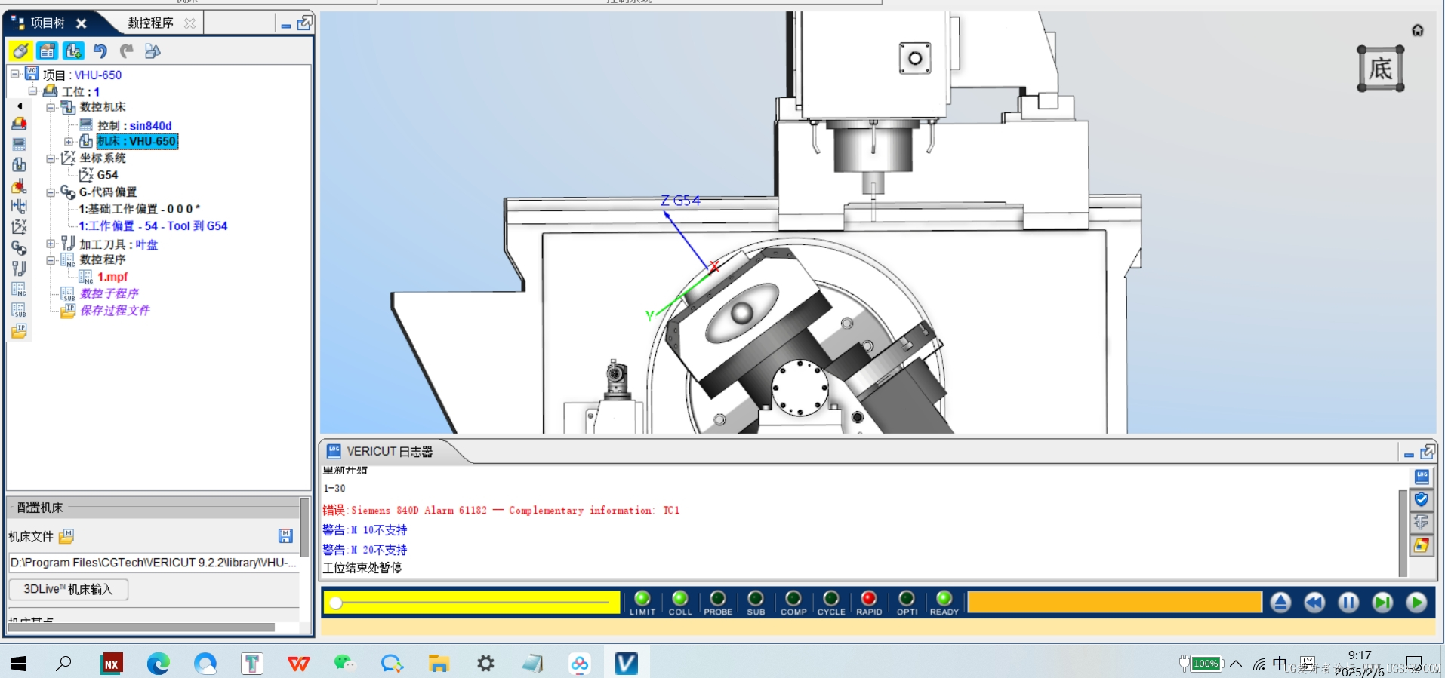
Task: Collapse the side icon strip with black arrow
Action: (x=20, y=106)
